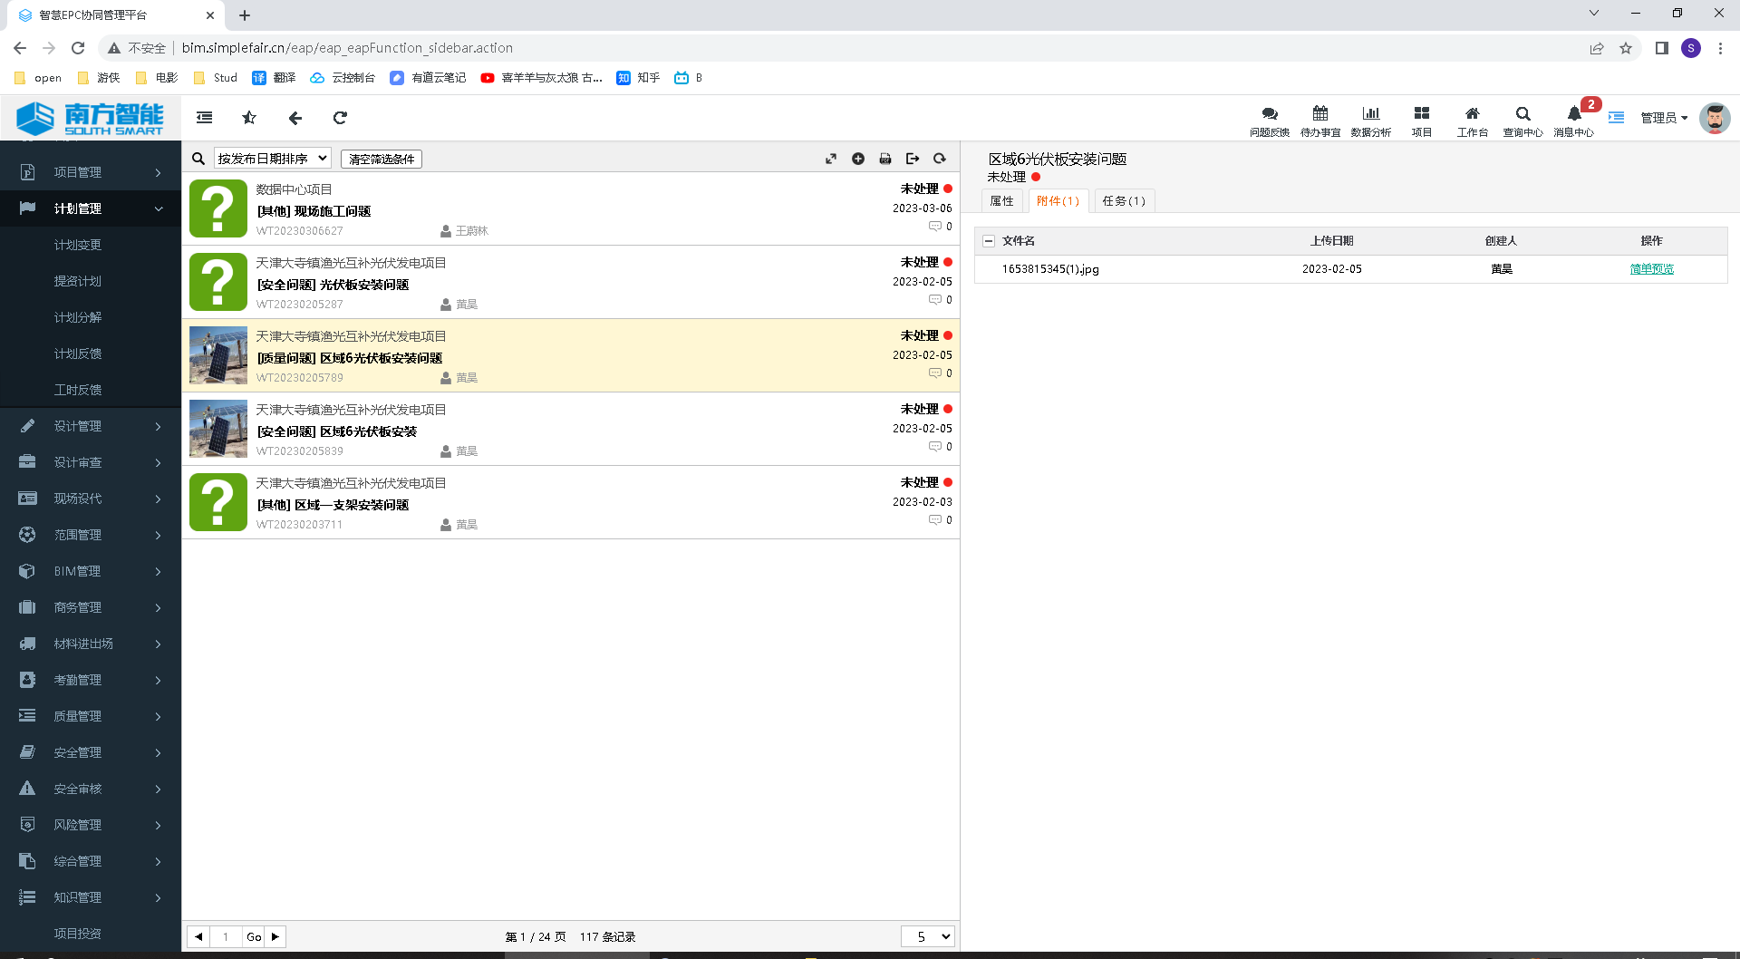
Task: Collapse 计划管理 sidebar menu
Action: 91,208
